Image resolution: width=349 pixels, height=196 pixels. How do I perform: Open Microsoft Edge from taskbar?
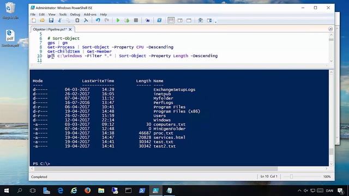coord(61,191)
